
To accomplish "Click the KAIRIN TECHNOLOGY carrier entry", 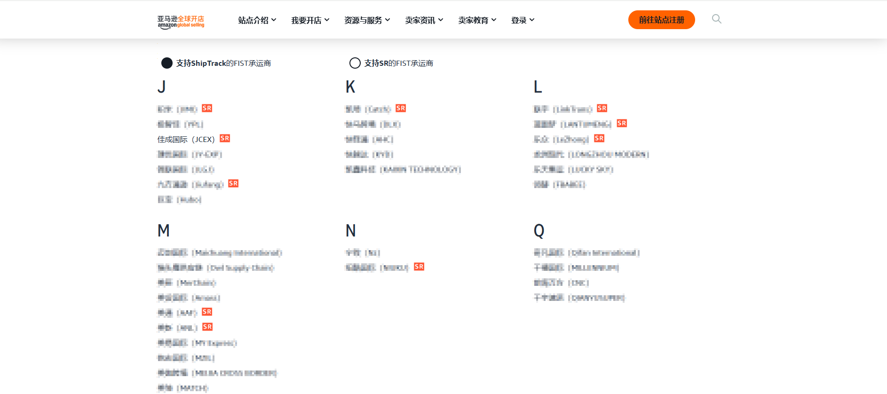I will coord(403,170).
